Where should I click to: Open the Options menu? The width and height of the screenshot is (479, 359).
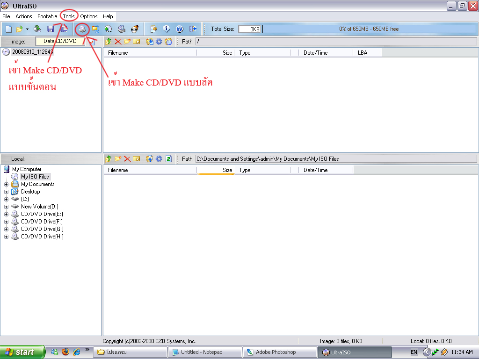[89, 16]
